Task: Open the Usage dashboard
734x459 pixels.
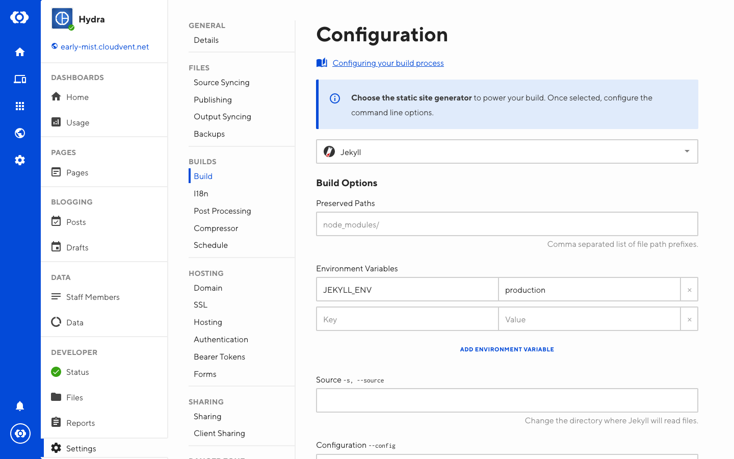Action: [70, 122]
